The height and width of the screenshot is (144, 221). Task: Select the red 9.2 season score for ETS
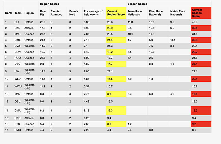coord(201,124)
